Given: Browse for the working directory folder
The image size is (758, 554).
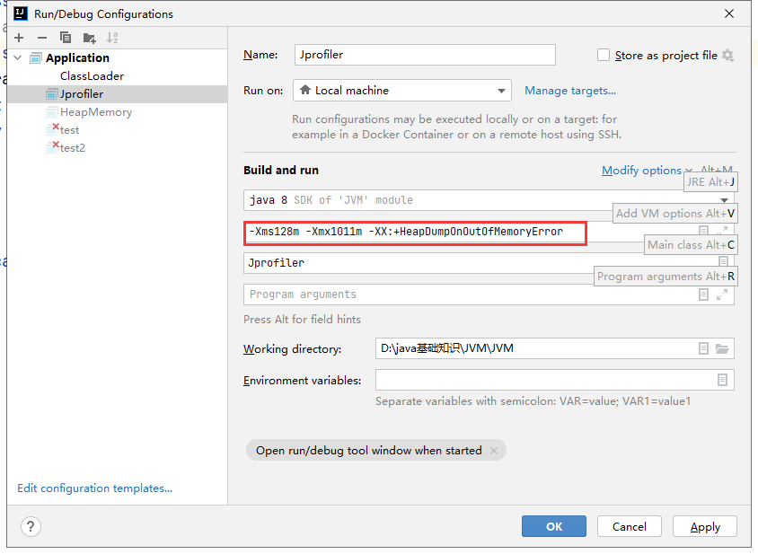Looking at the screenshot, I should 723,348.
